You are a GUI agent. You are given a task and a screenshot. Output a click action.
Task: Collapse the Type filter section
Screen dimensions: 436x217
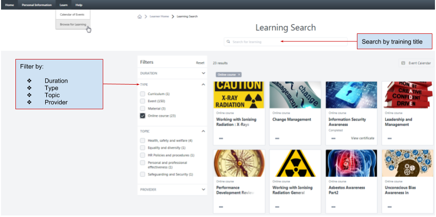pyautogui.click(x=203, y=84)
